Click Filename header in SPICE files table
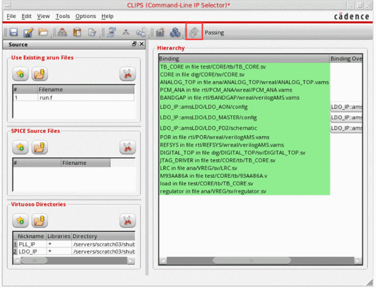This screenshot has width=376, height=288. 86,163
